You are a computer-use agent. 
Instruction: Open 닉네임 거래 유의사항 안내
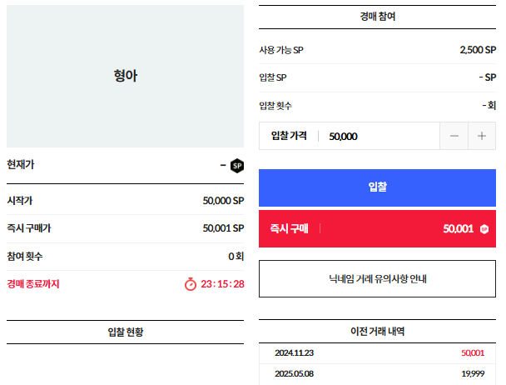tap(377, 278)
